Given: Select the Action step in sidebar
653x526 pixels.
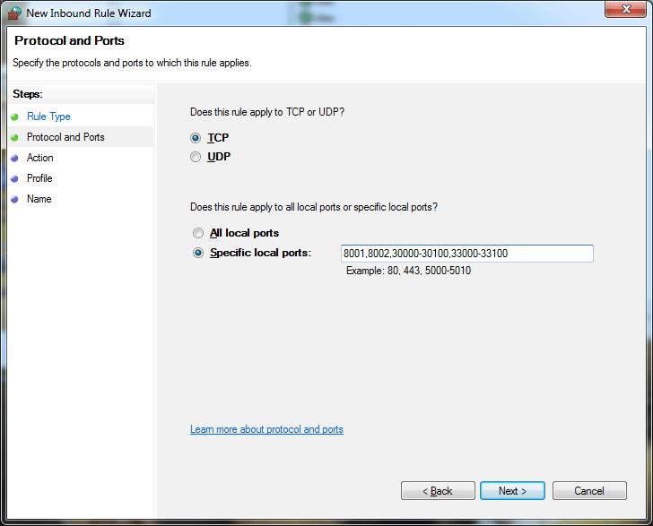Looking at the screenshot, I should (x=40, y=158).
